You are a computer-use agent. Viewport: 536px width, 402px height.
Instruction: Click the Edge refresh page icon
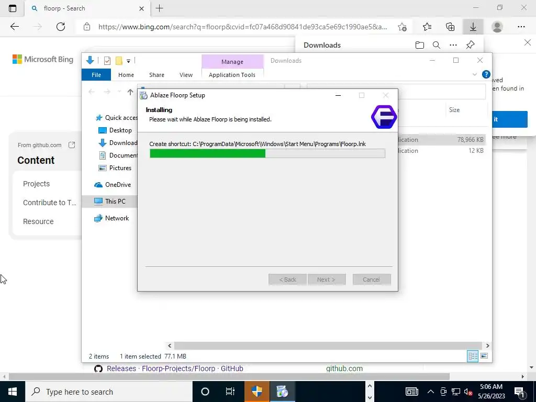click(x=61, y=27)
